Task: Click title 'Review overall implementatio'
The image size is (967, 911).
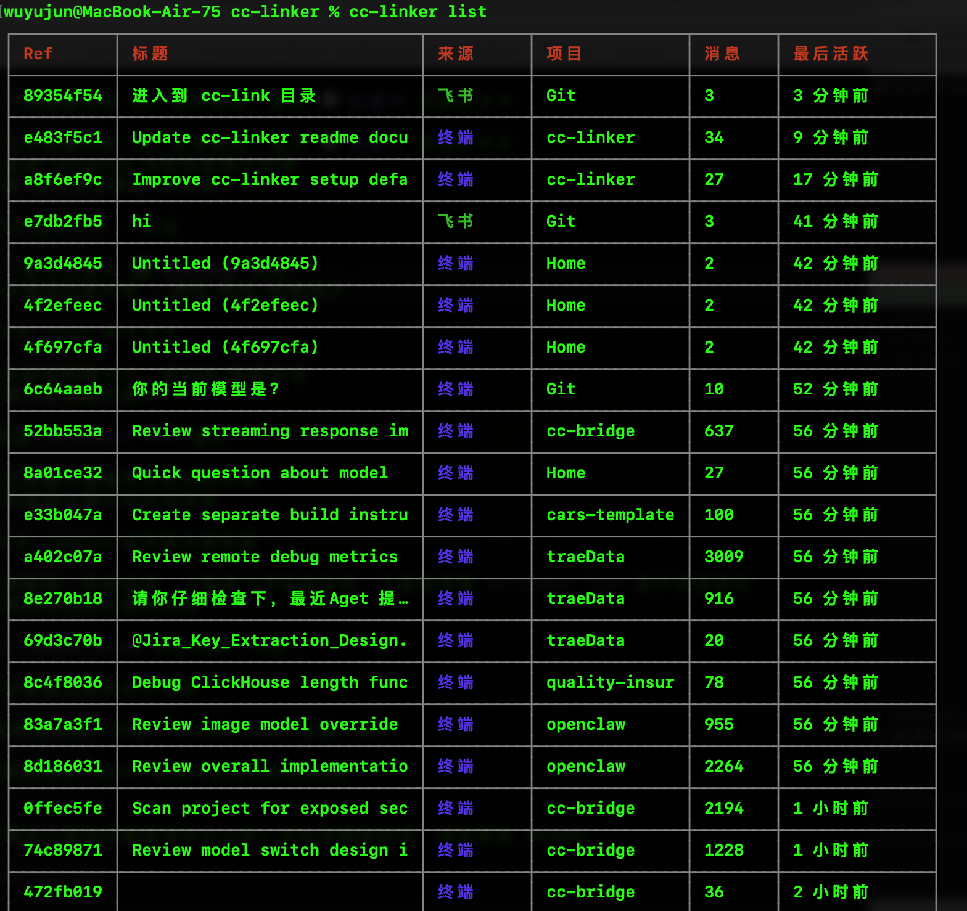Action: pos(270,767)
